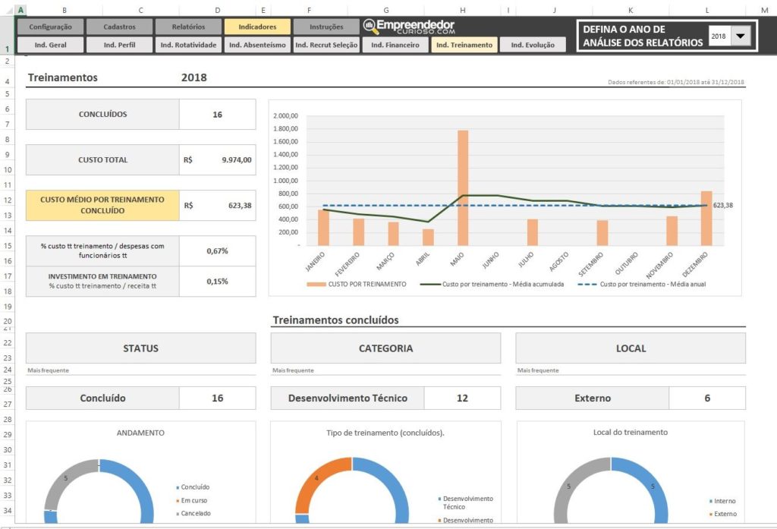Switch to the Cadastros tab
777x529 pixels.
pyautogui.click(x=119, y=27)
